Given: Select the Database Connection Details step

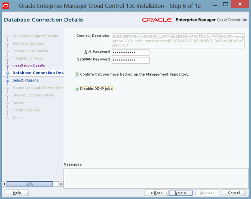Looking at the screenshot, I should click(38, 73).
